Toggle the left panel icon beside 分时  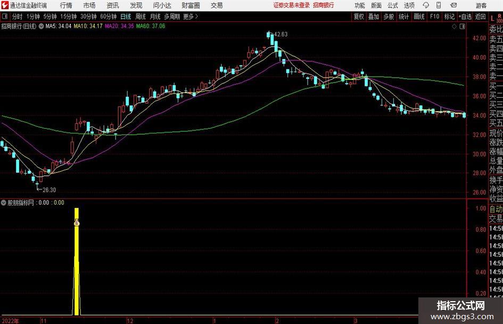click(x=5, y=16)
